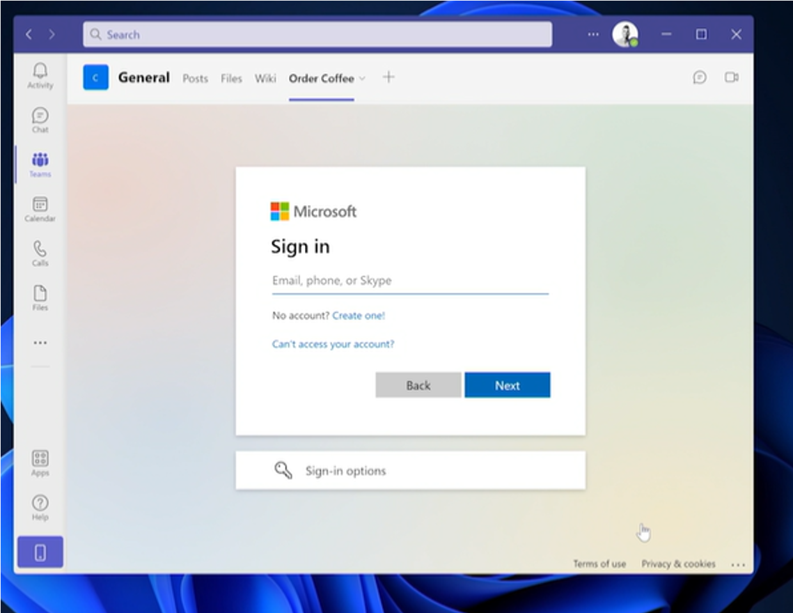Viewport: 793px width, 613px height.
Task: Go forward with the right arrow
Action: [52, 35]
